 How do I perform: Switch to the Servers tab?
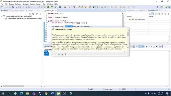click(29, 11)
